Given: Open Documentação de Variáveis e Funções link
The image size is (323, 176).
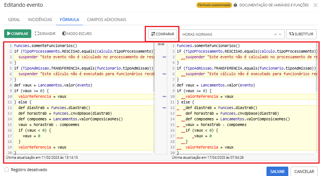Looking at the screenshot, I should (x=274, y=5).
